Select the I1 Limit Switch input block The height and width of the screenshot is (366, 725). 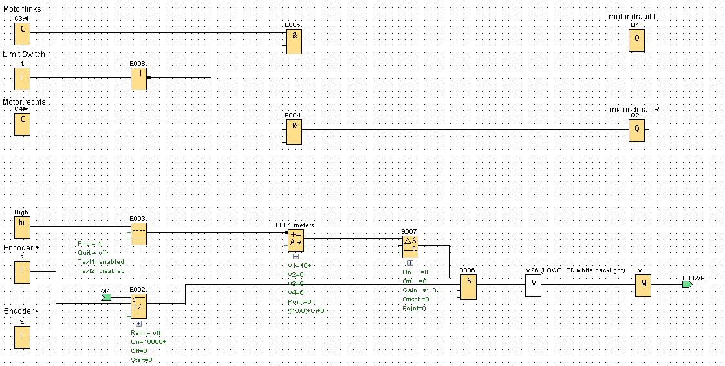(22, 79)
